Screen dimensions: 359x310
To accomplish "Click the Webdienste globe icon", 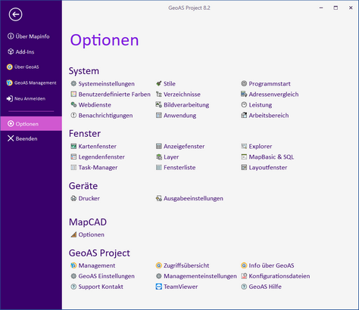I will (73, 104).
